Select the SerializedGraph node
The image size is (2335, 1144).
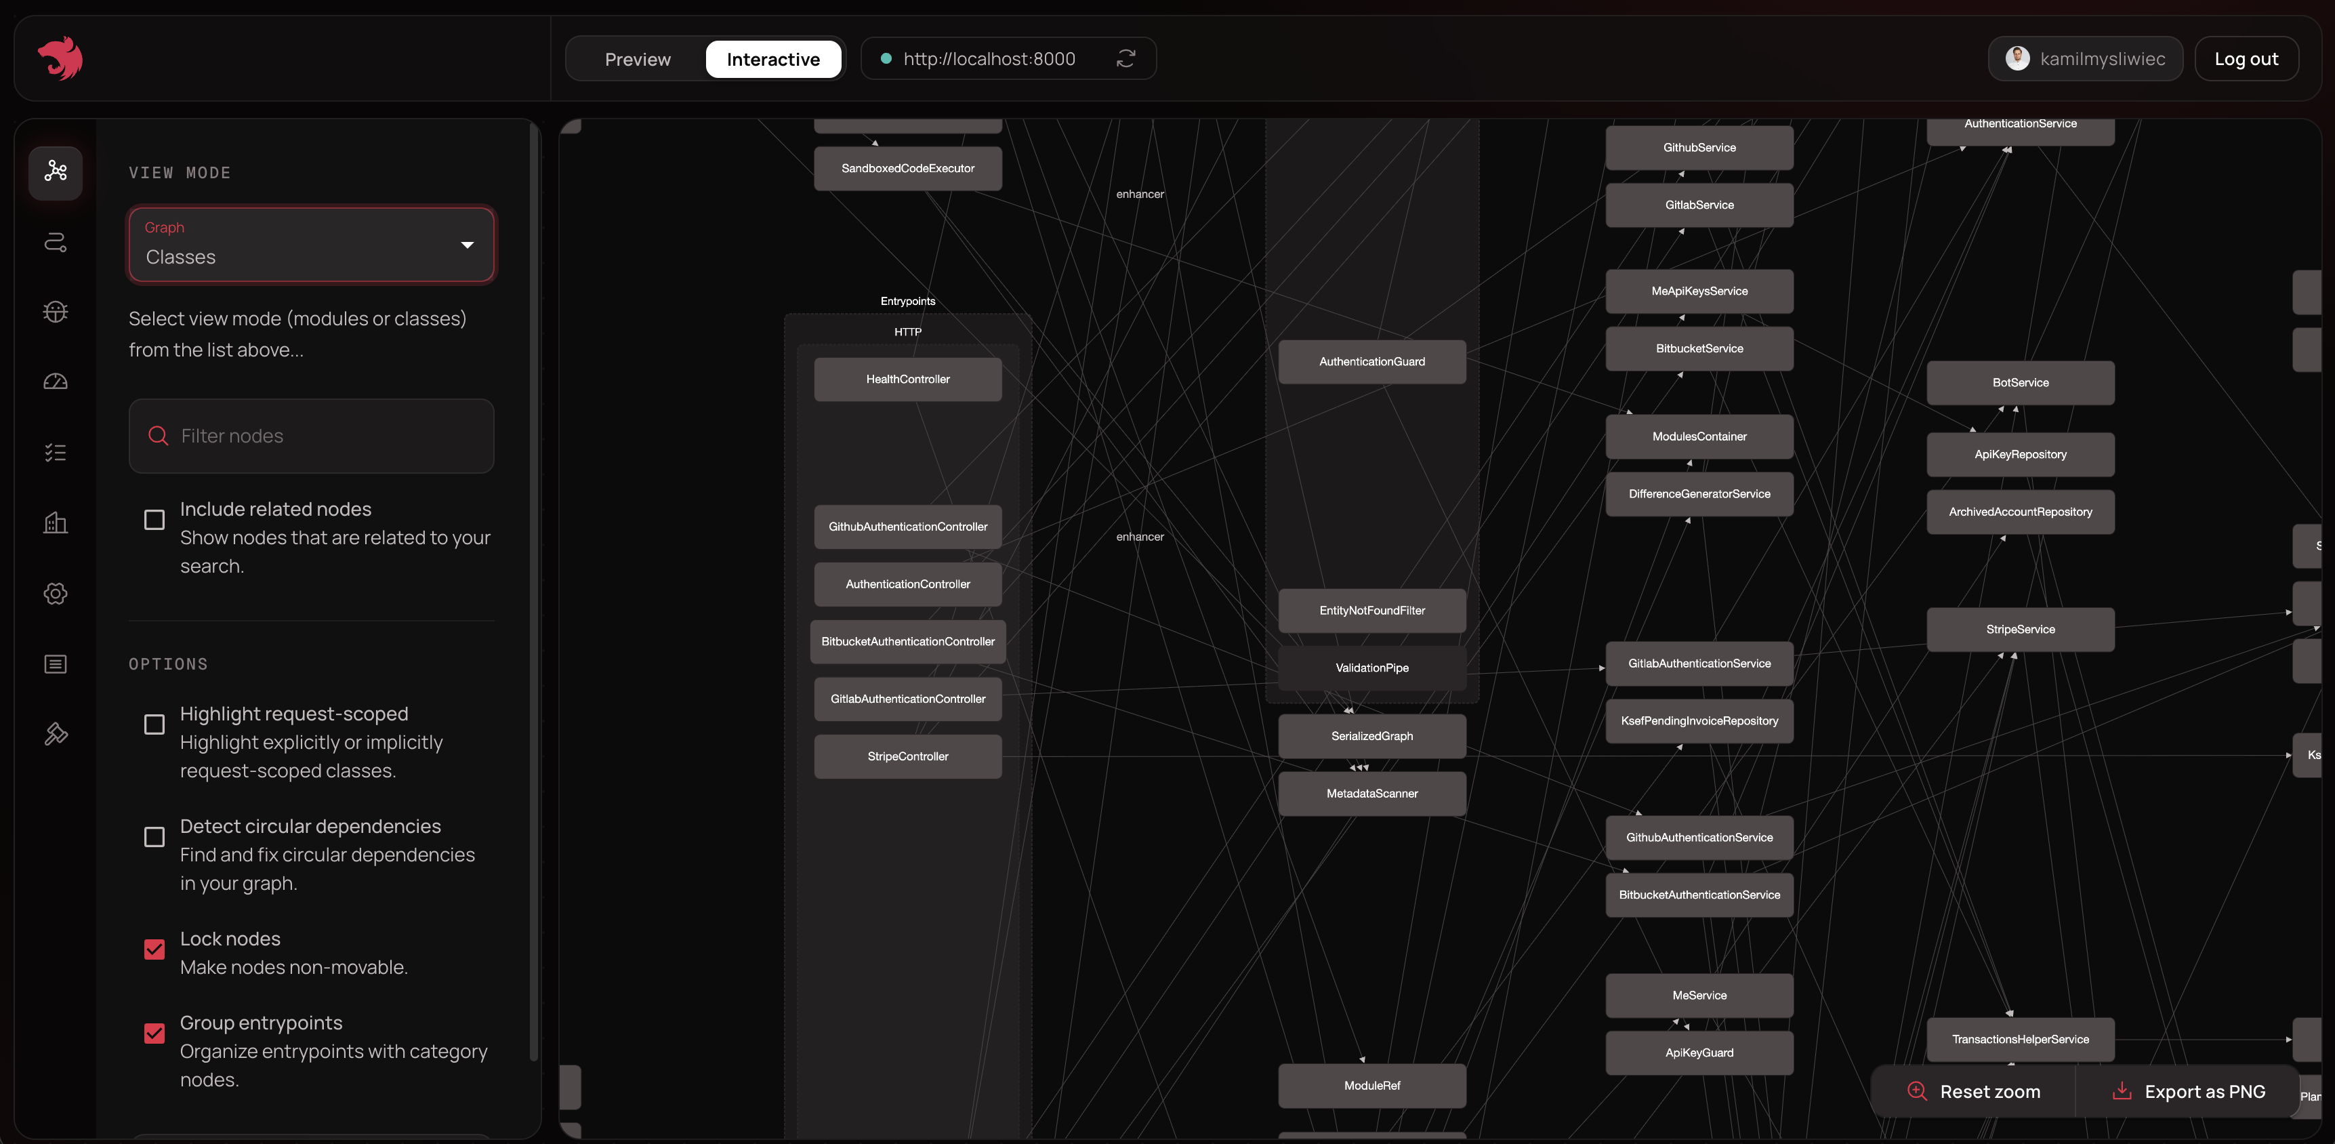(x=1372, y=736)
